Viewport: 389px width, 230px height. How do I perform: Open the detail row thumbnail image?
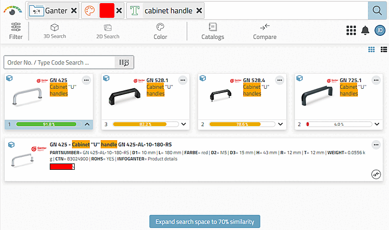click(23, 160)
